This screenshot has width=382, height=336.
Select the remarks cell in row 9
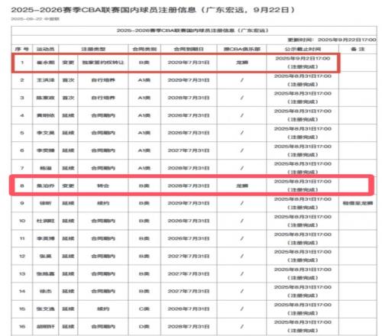358,203
